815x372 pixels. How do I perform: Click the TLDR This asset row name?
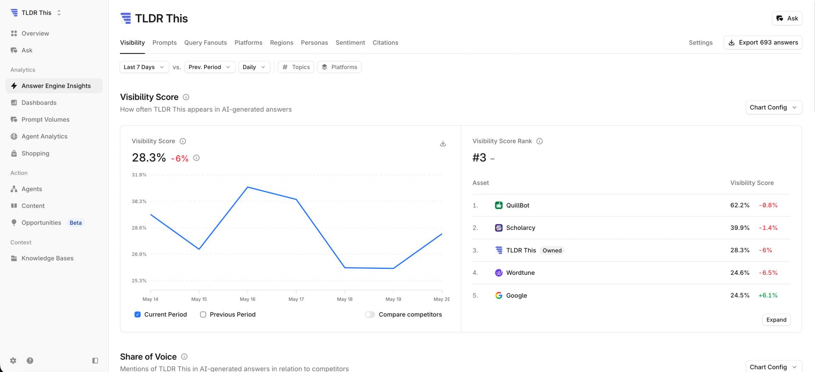click(521, 250)
